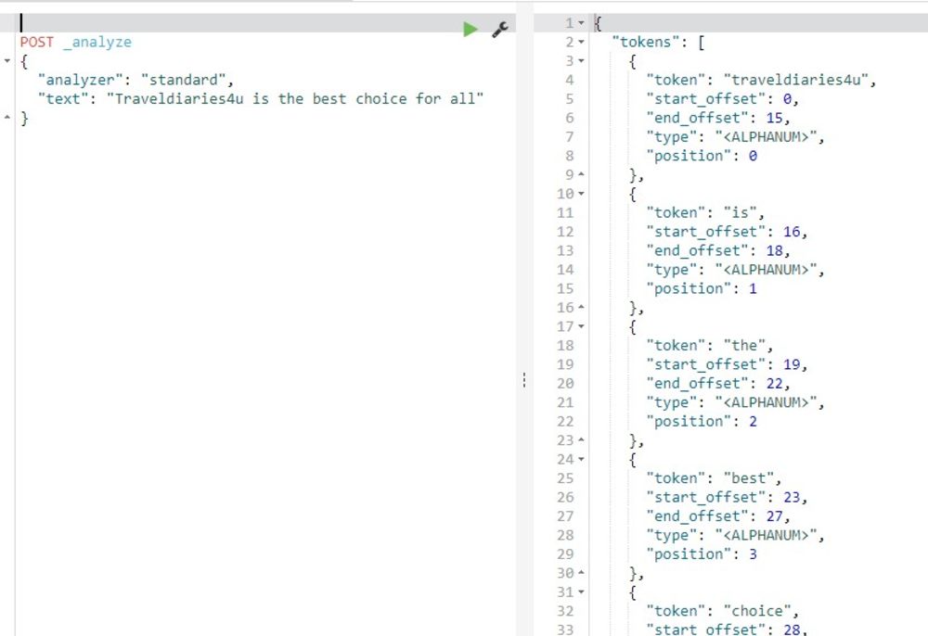Click line number 4 in response gutter
This screenshot has height=636, width=928.
click(x=570, y=80)
